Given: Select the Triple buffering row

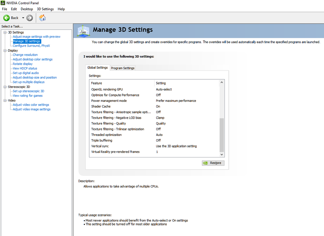Looking at the screenshot, I should 154,140.
